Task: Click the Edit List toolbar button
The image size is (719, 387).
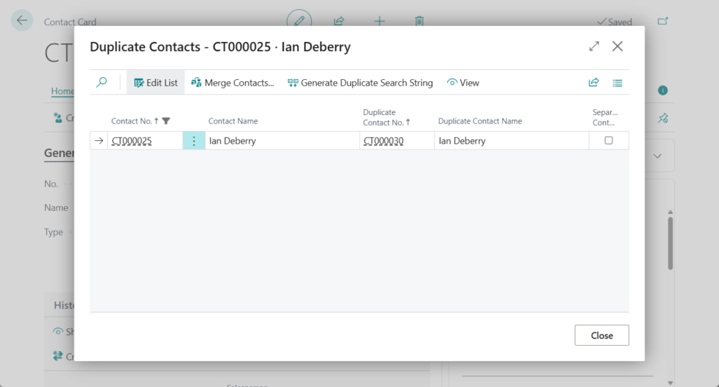Action: click(156, 83)
